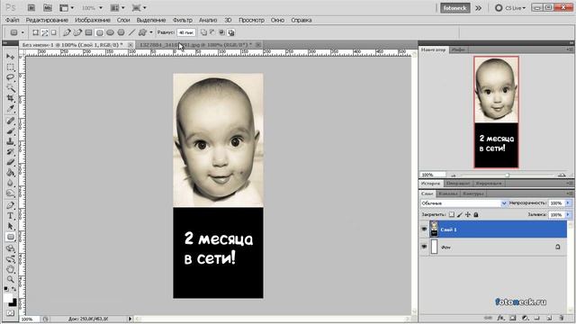Viewport: 576px width, 324px height.
Task: Select the Eyedropper tool
Action: tap(10, 109)
